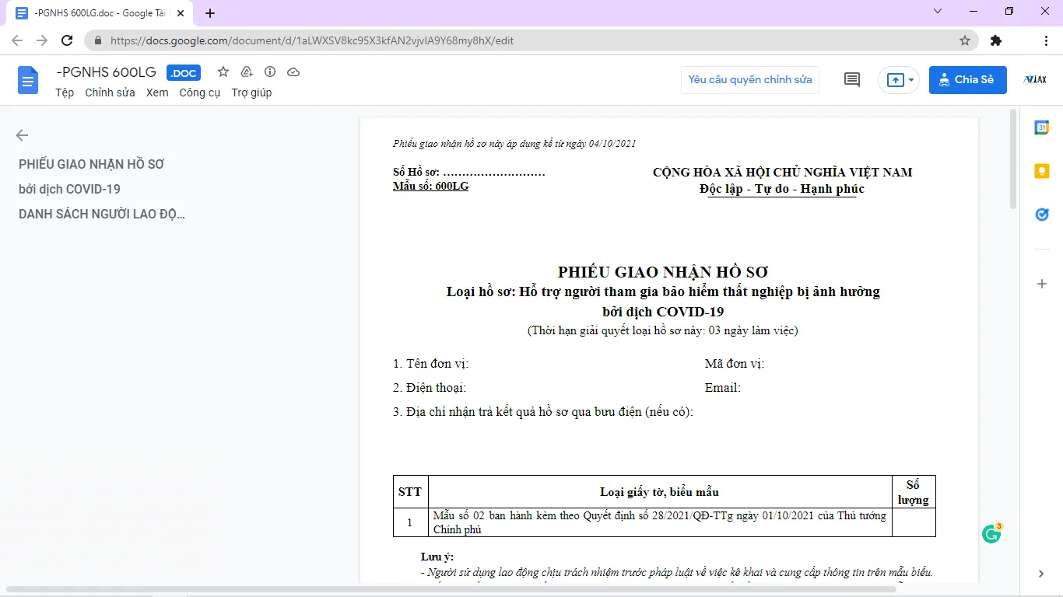Open Google Tasks side panel
This screenshot has width=1063, height=597.
pos(1041,214)
